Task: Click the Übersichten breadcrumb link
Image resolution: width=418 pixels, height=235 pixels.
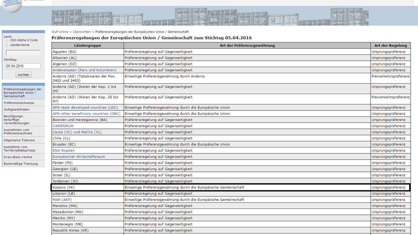Action: 82,32
